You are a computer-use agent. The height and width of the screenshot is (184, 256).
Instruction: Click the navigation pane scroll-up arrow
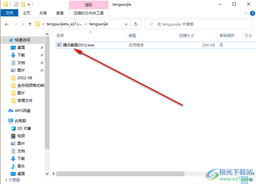pyautogui.click(x=47, y=34)
